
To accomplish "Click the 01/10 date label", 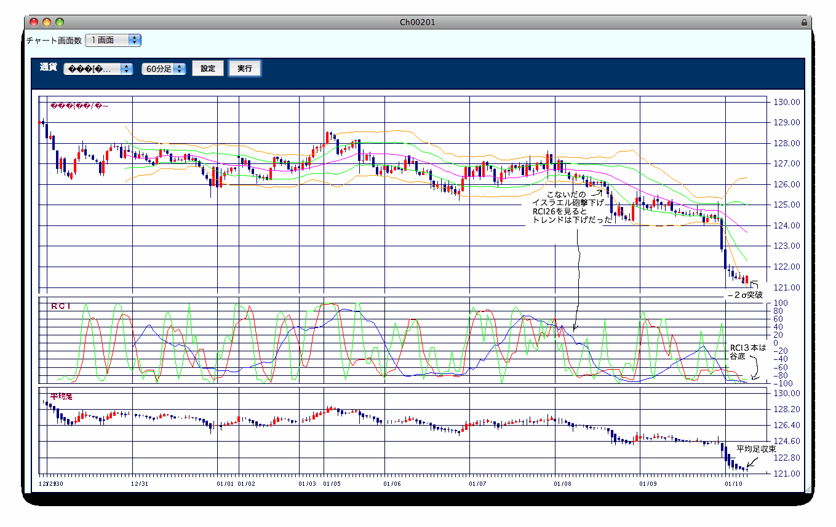I will pos(734,484).
